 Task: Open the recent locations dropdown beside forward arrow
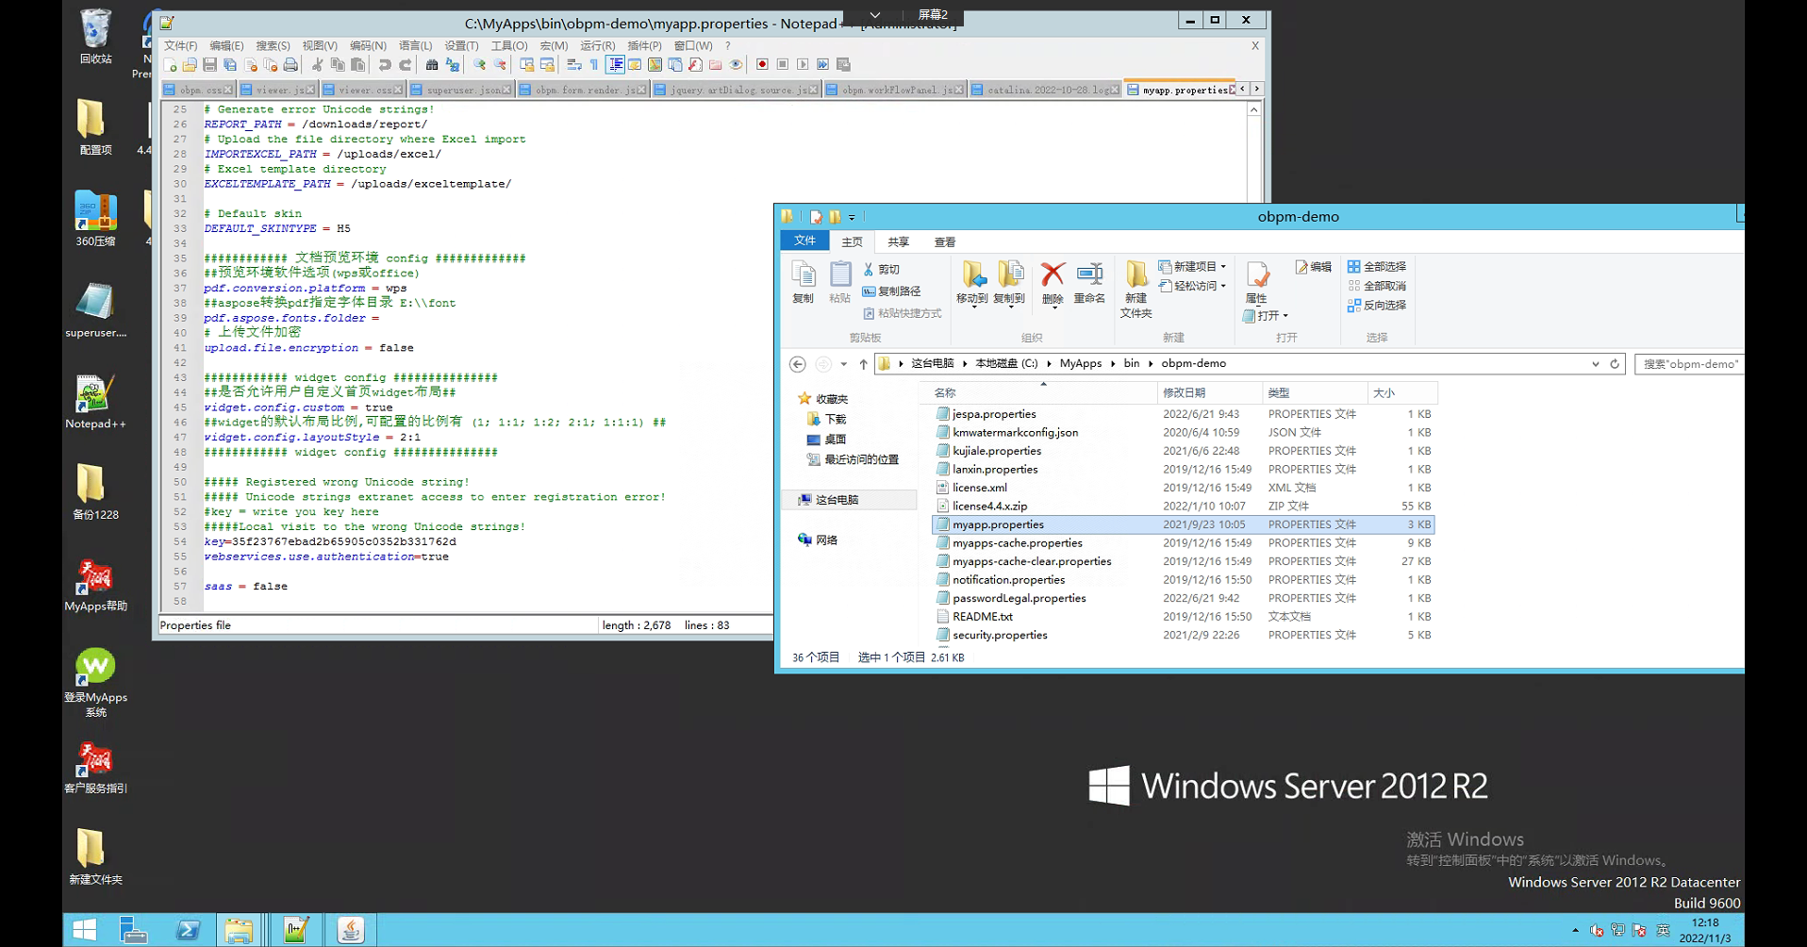pos(844,364)
